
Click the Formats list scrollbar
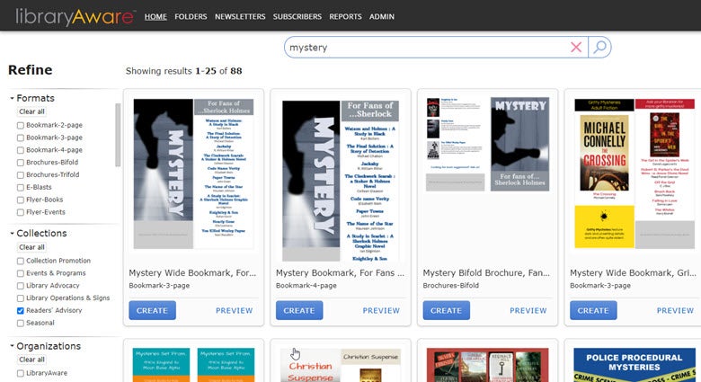point(118,135)
